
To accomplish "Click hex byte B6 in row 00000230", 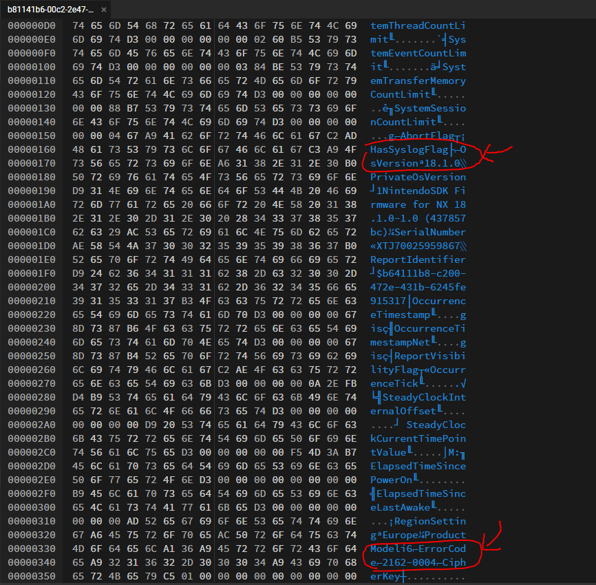I will click(x=133, y=328).
